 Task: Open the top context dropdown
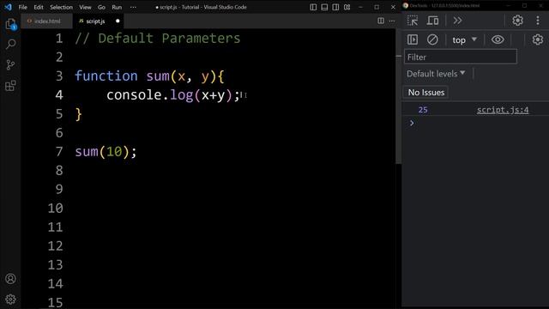tap(464, 40)
